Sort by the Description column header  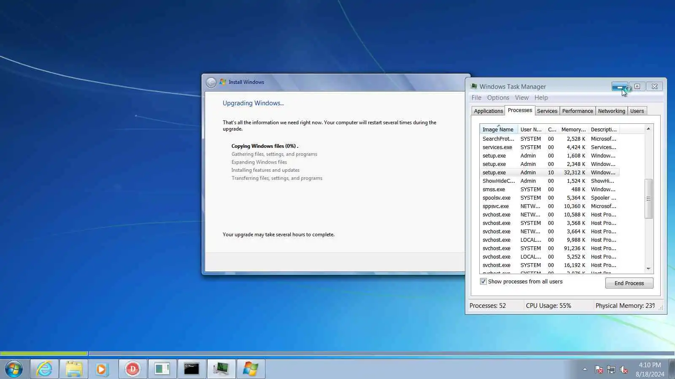click(604, 129)
